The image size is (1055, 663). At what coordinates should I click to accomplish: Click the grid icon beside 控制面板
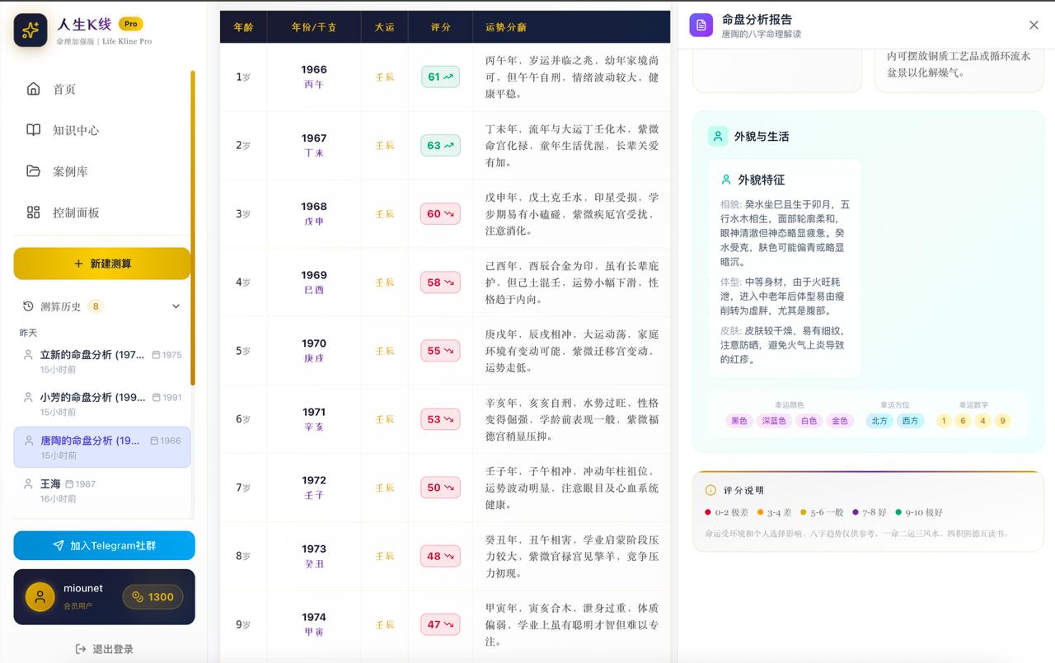pyautogui.click(x=34, y=212)
